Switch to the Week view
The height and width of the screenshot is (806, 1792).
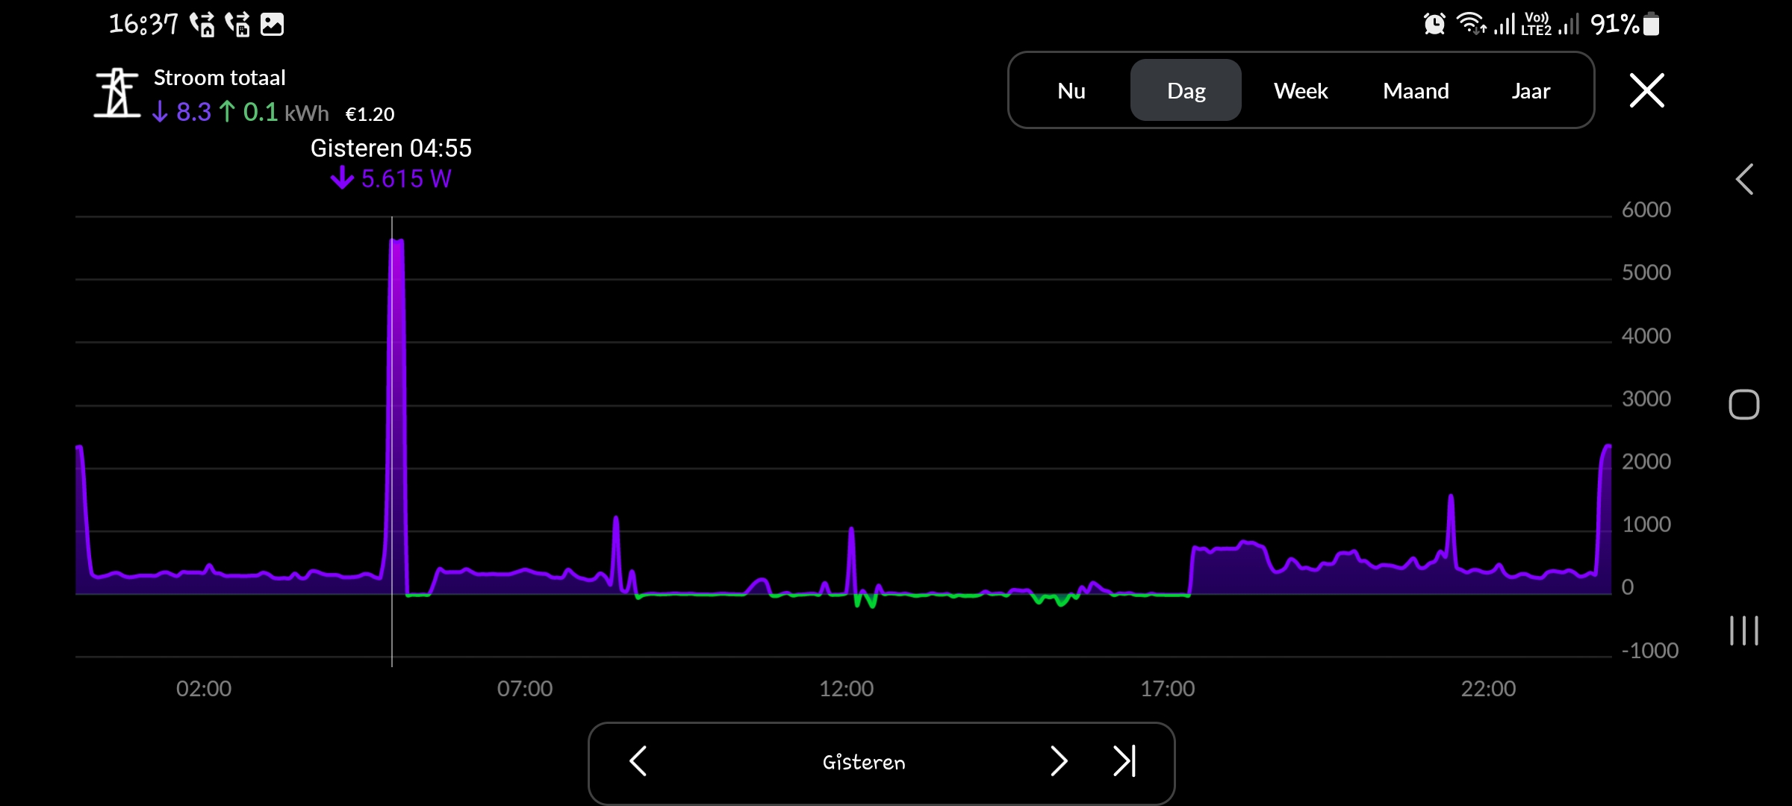(1301, 91)
